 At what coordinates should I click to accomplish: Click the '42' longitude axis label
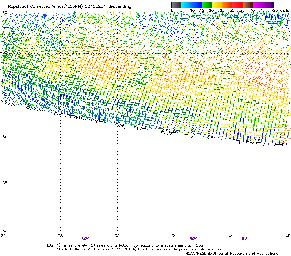231,236
